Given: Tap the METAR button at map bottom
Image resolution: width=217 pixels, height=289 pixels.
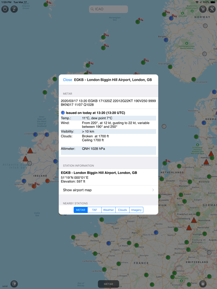Looking at the screenshot, I should tap(108, 284).
